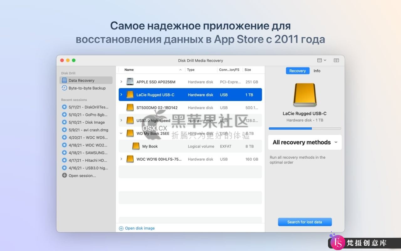
Task: Click the Byte-to-byte Backup clock icon
Action: (64, 88)
